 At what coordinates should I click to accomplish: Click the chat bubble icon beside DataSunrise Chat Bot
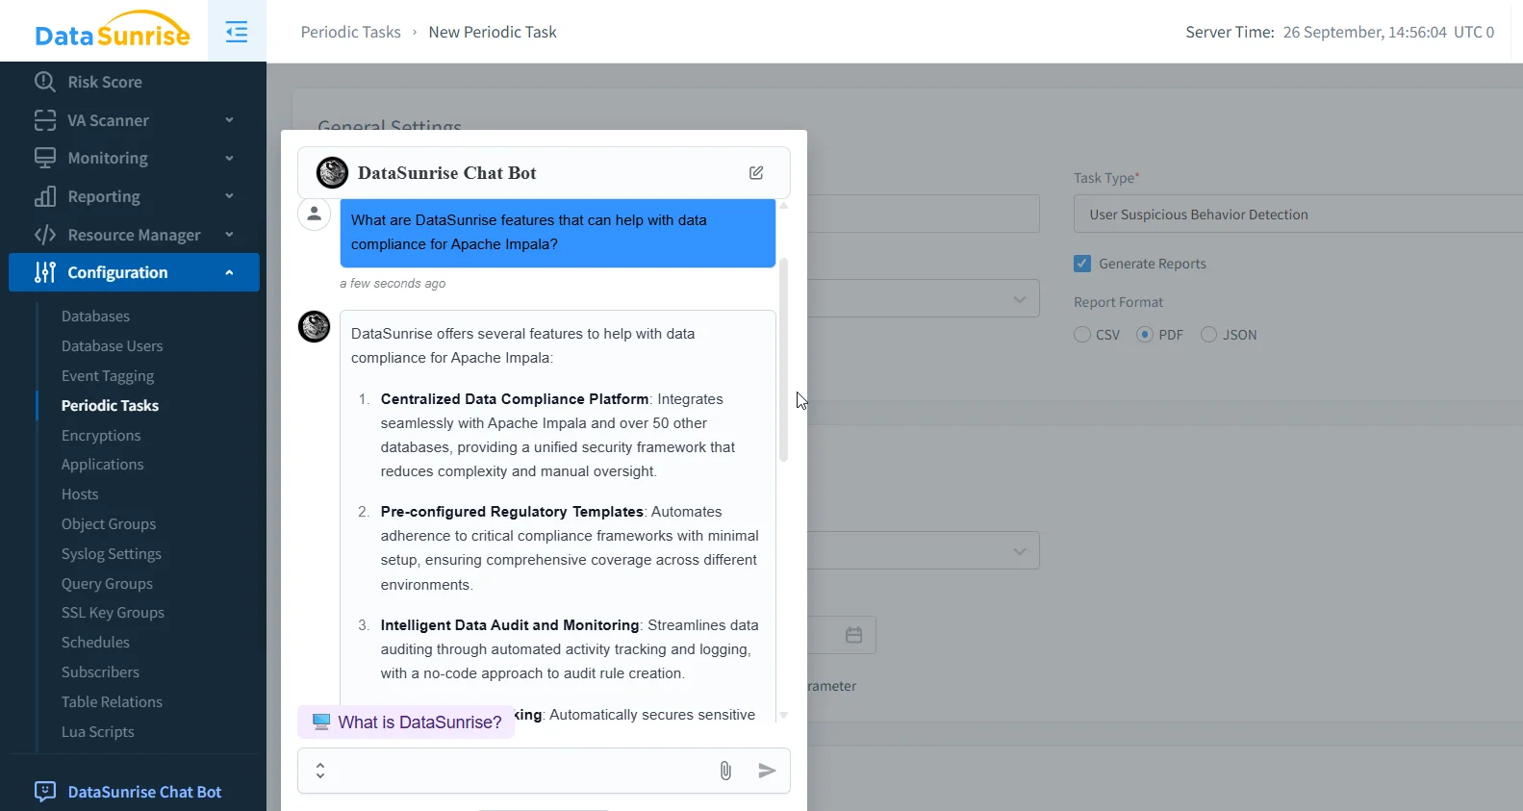click(x=45, y=792)
